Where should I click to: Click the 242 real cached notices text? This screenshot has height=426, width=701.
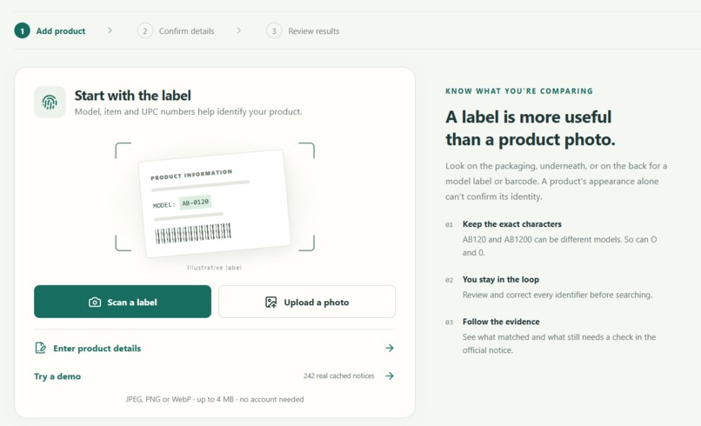339,376
